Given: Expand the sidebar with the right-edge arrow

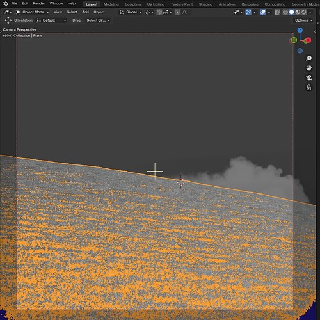Looking at the screenshot, I should pos(315,31).
